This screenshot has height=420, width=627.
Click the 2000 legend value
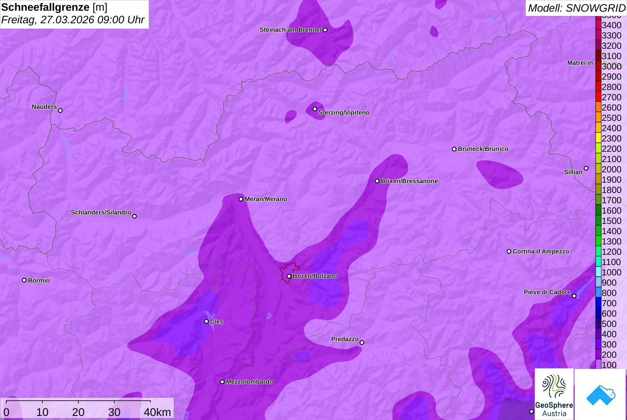pos(611,170)
